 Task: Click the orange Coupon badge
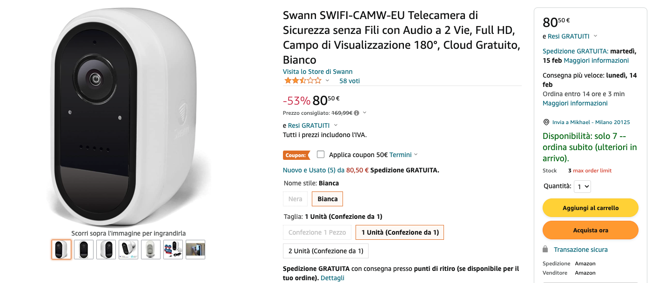point(296,155)
